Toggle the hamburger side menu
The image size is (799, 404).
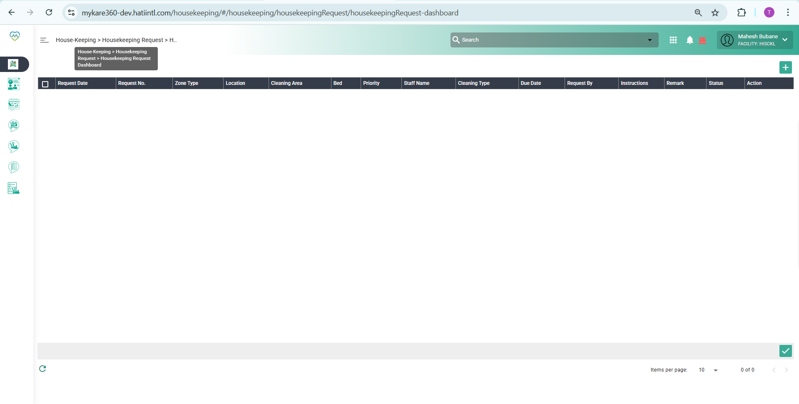(x=44, y=40)
